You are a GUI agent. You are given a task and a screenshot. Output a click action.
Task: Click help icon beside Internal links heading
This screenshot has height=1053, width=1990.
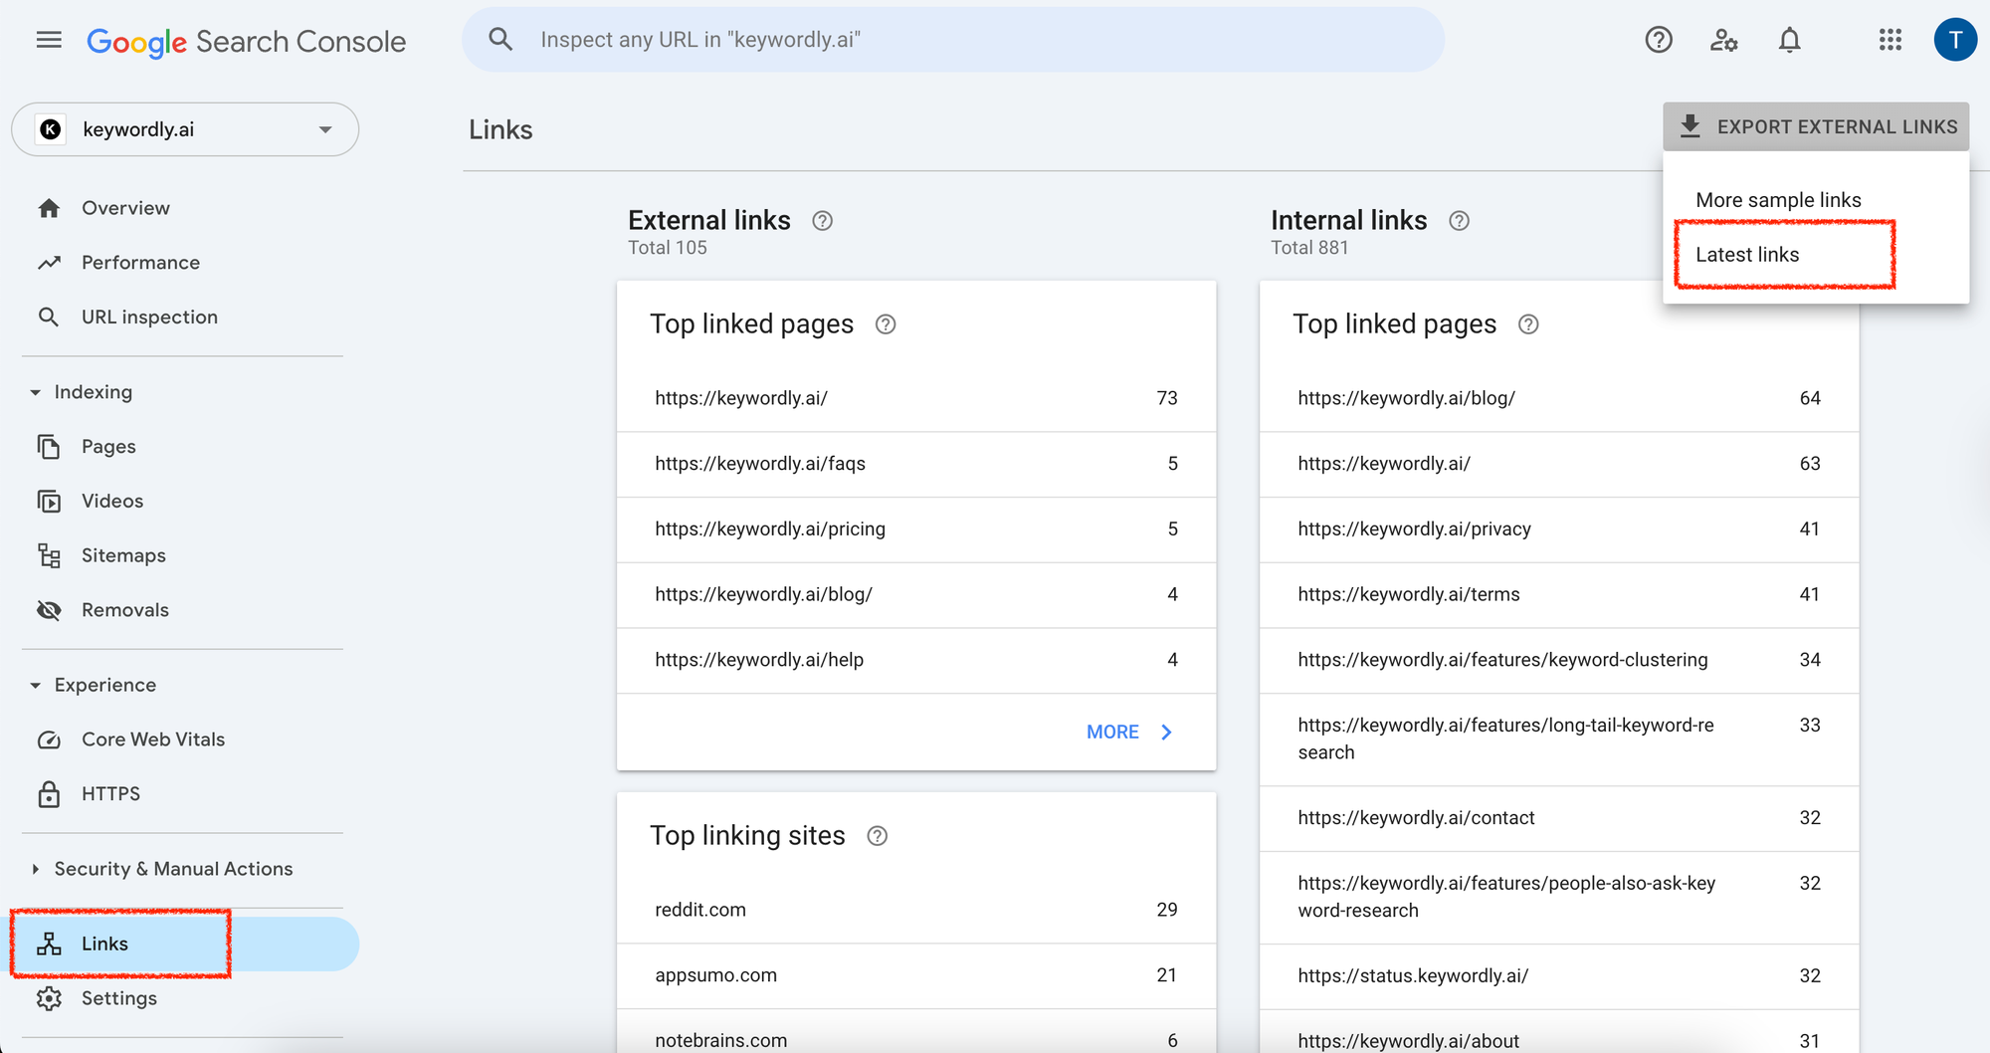pyautogui.click(x=1459, y=221)
